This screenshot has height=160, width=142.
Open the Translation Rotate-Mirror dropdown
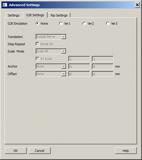(x=51, y=37)
